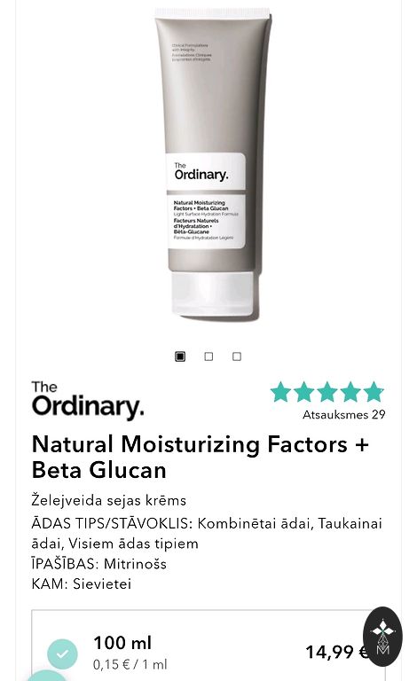Click the first teal rating star

[x=280, y=391]
